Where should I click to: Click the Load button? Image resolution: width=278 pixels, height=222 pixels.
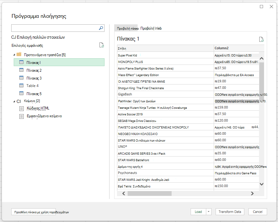tap(198, 212)
